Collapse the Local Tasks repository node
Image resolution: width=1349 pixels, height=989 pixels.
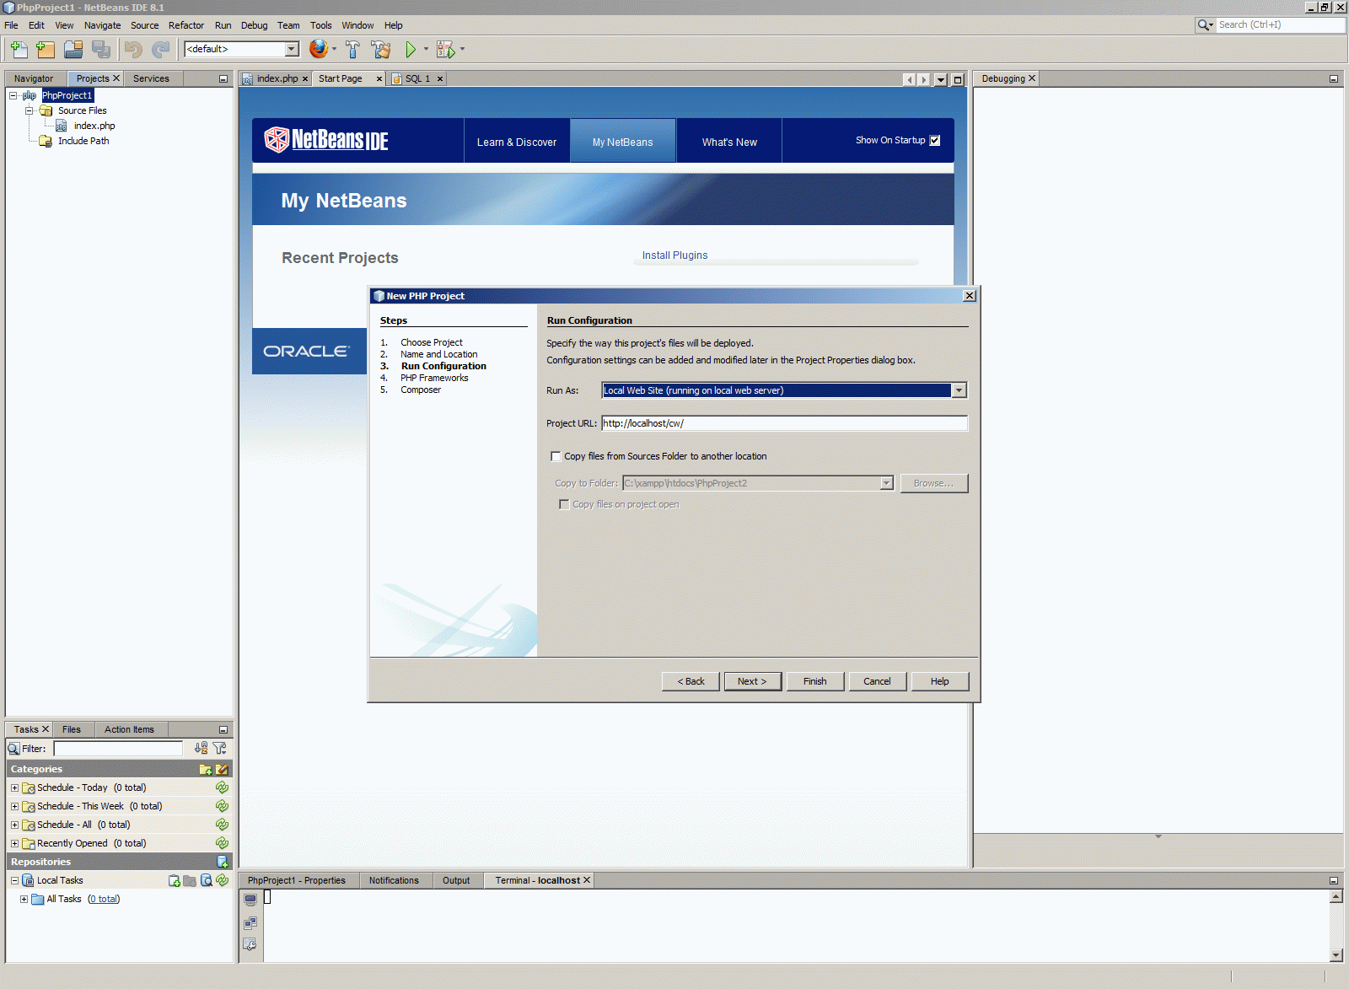pos(14,880)
